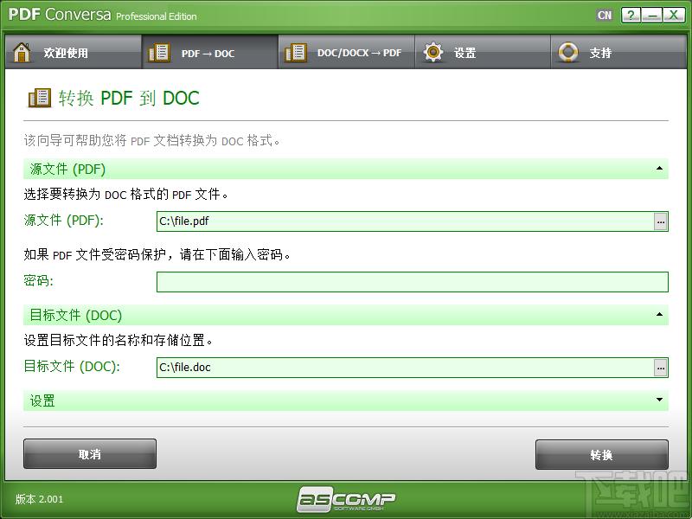The width and height of the screenshot is (692, 519).
Task: Click the 取消 button
Action: coord(90,453)
